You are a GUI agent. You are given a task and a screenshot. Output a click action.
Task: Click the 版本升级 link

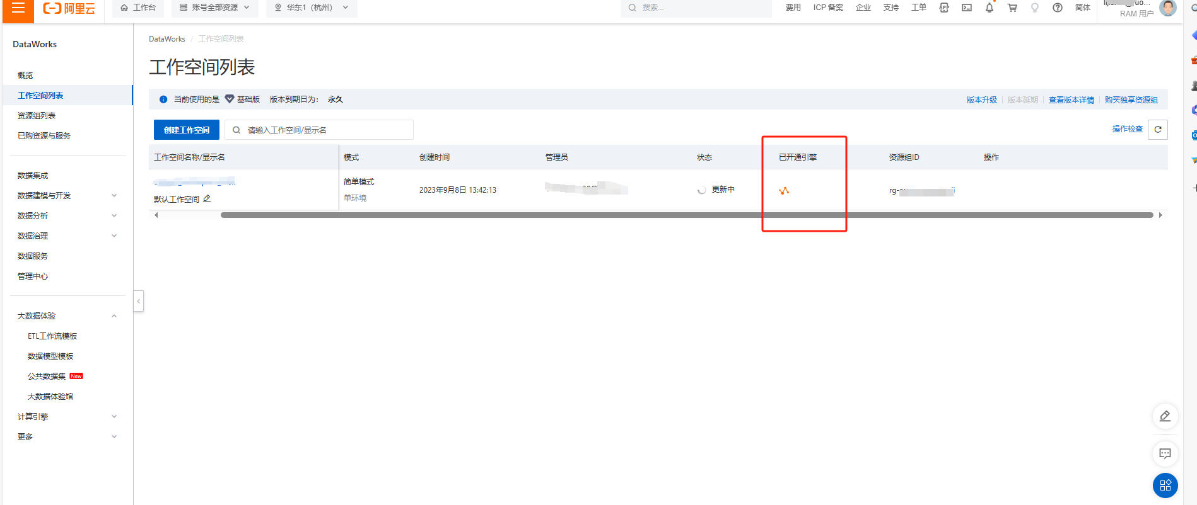(x=982, y=100)
